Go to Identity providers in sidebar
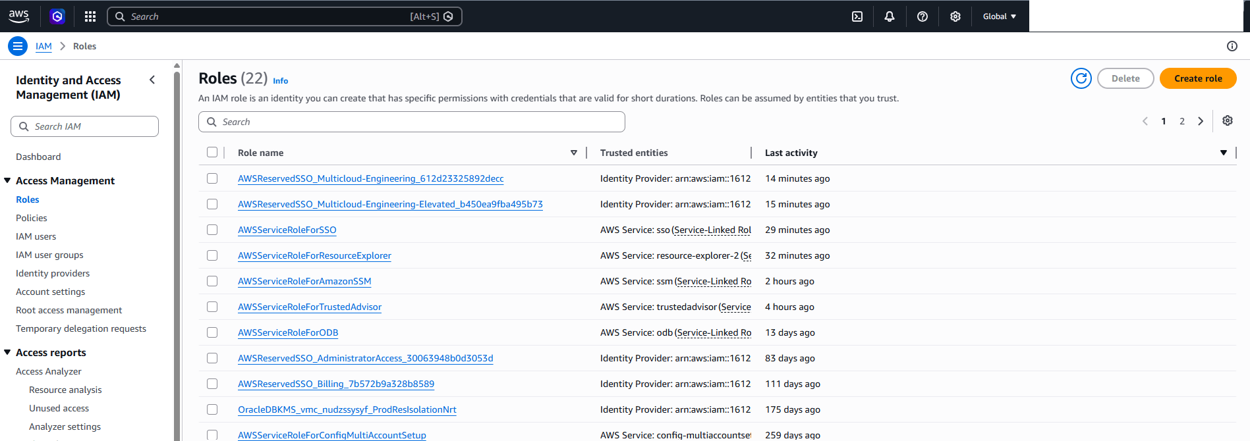 [53, 273]
